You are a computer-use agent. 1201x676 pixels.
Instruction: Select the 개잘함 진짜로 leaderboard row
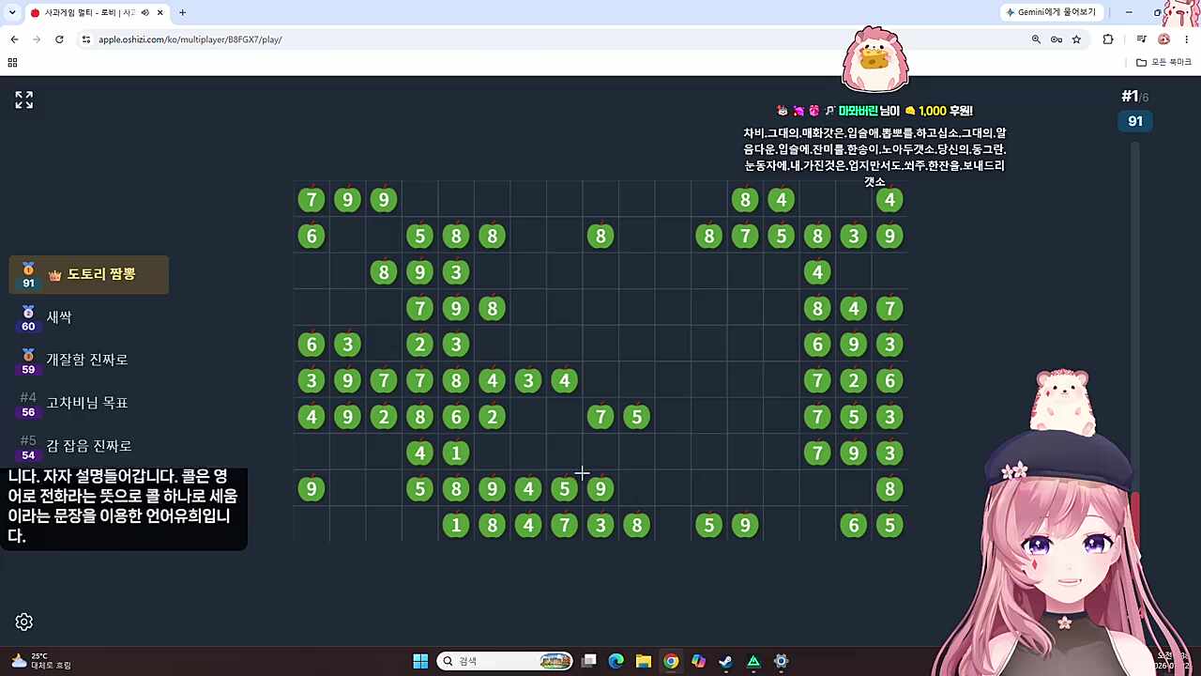click(x=89, y=360)
